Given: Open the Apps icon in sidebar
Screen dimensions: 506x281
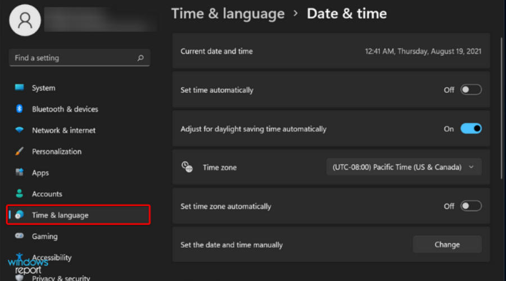Looking at the screenshot, I should 20,173.
